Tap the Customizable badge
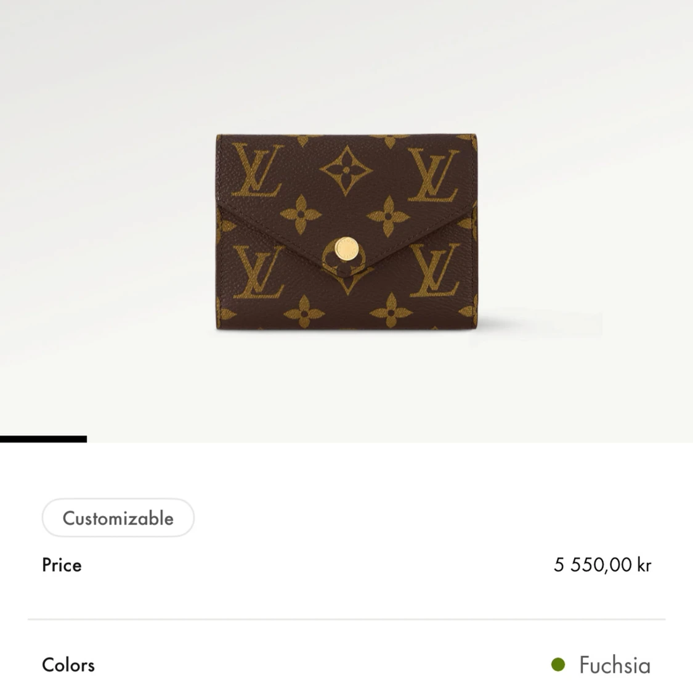Viewport: 693px width, 693px height. pyautogui.click(x=118, y=518)
